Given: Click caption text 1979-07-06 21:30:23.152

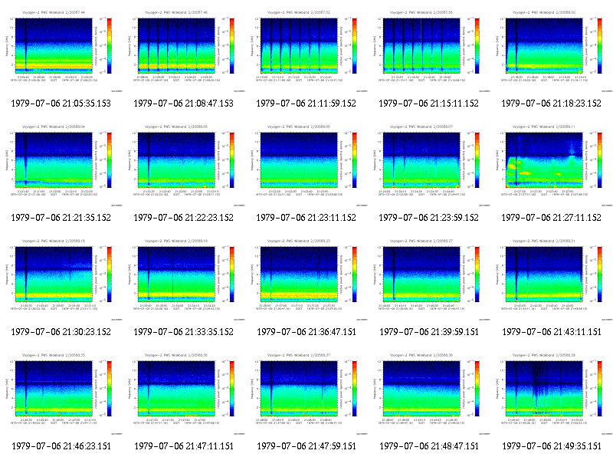Looking at the screenshot, I should [x=61, y=332].
